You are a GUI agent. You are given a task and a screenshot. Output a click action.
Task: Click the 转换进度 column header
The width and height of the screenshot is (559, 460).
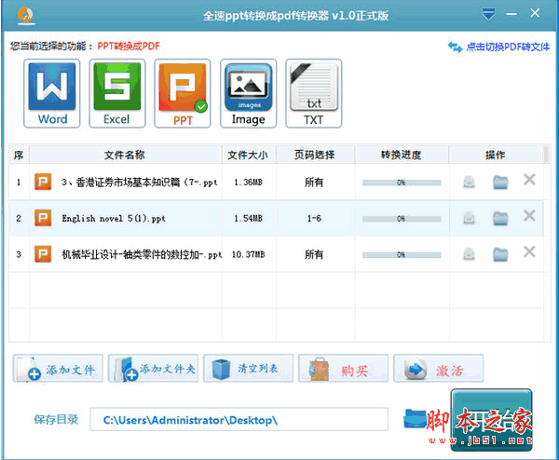[402, 155]
